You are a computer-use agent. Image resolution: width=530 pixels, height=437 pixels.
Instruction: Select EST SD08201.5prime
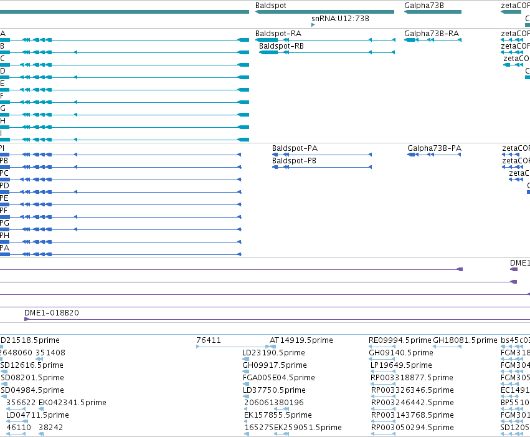tap(32, 378)
